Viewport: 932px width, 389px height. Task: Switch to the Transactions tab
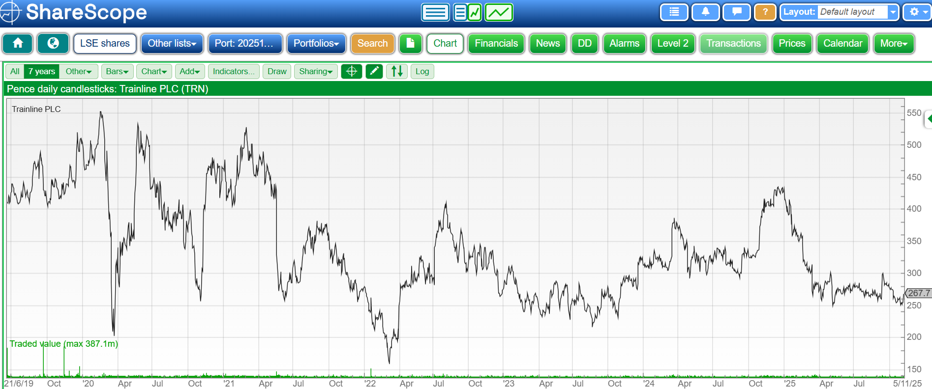point(733,43)
